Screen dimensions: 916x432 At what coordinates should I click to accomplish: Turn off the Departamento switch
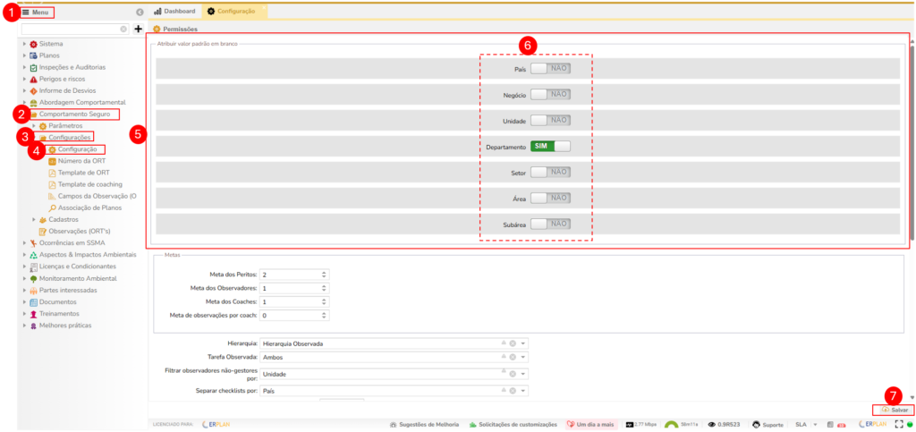coord(550,146)
